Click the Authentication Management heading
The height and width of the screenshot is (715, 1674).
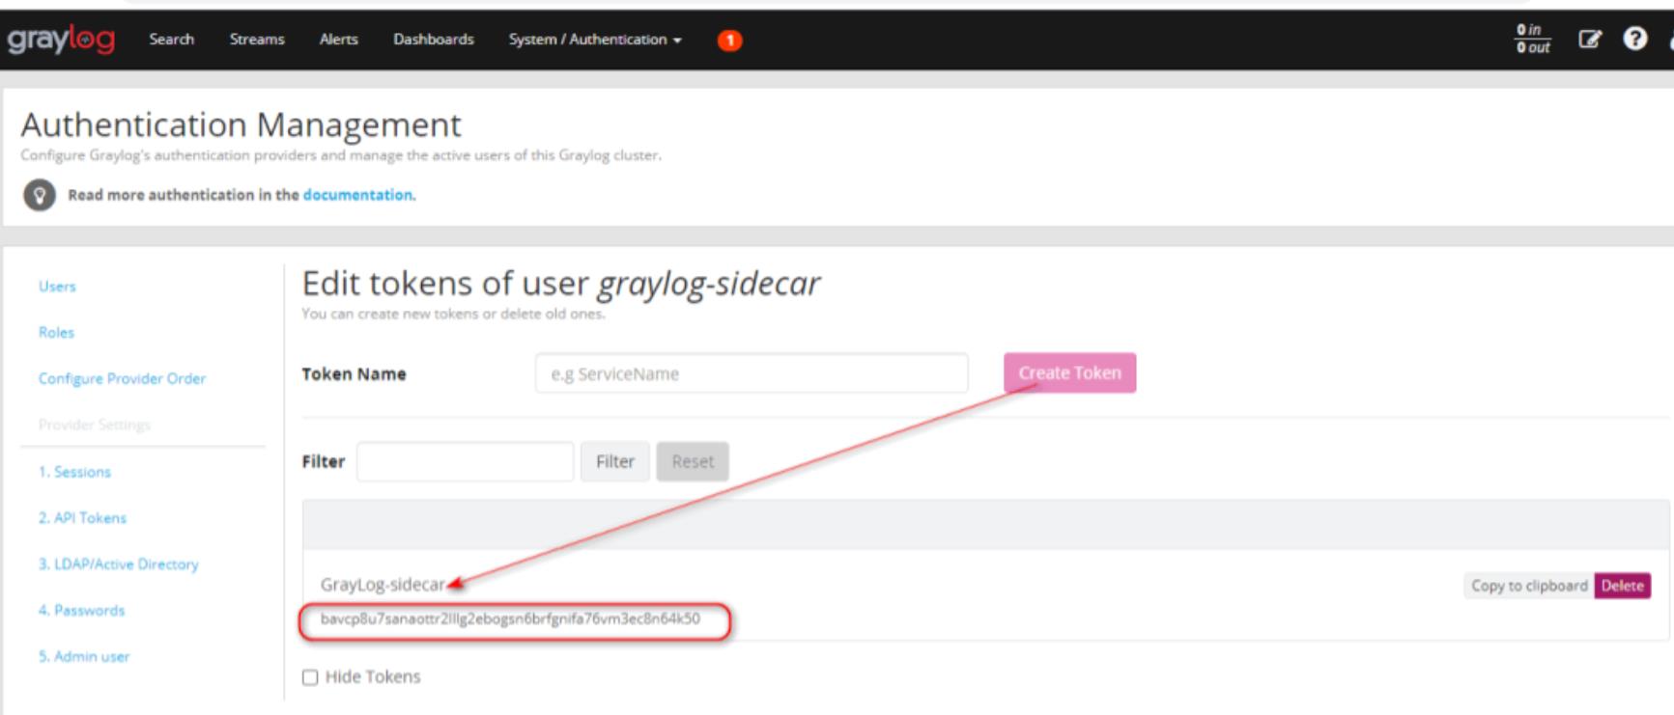tap(241, 124)
